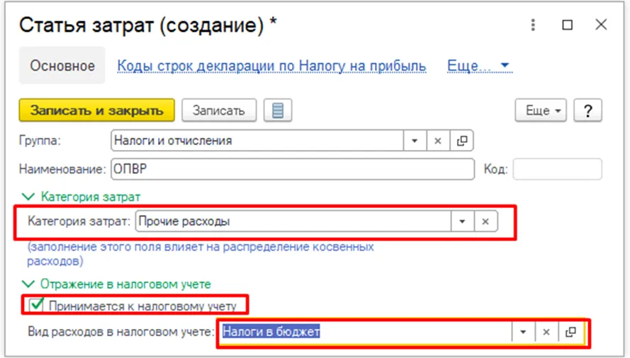Click the Группа field Налоги и отчисления
The image size is (630, 358).
257,141
